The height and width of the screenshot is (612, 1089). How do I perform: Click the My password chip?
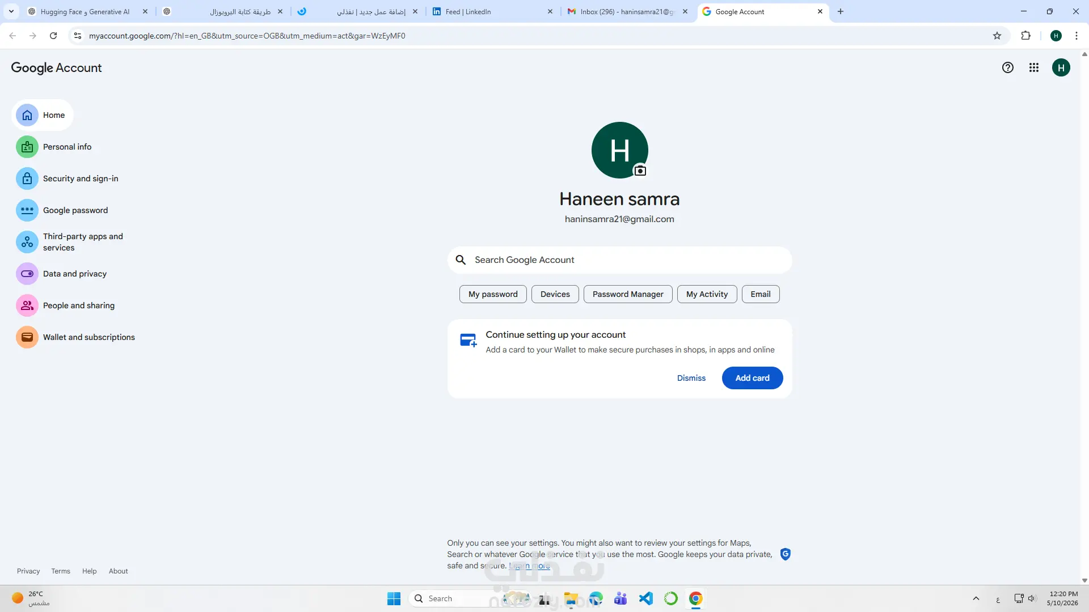pyautogui.click(x=493, y=294)
